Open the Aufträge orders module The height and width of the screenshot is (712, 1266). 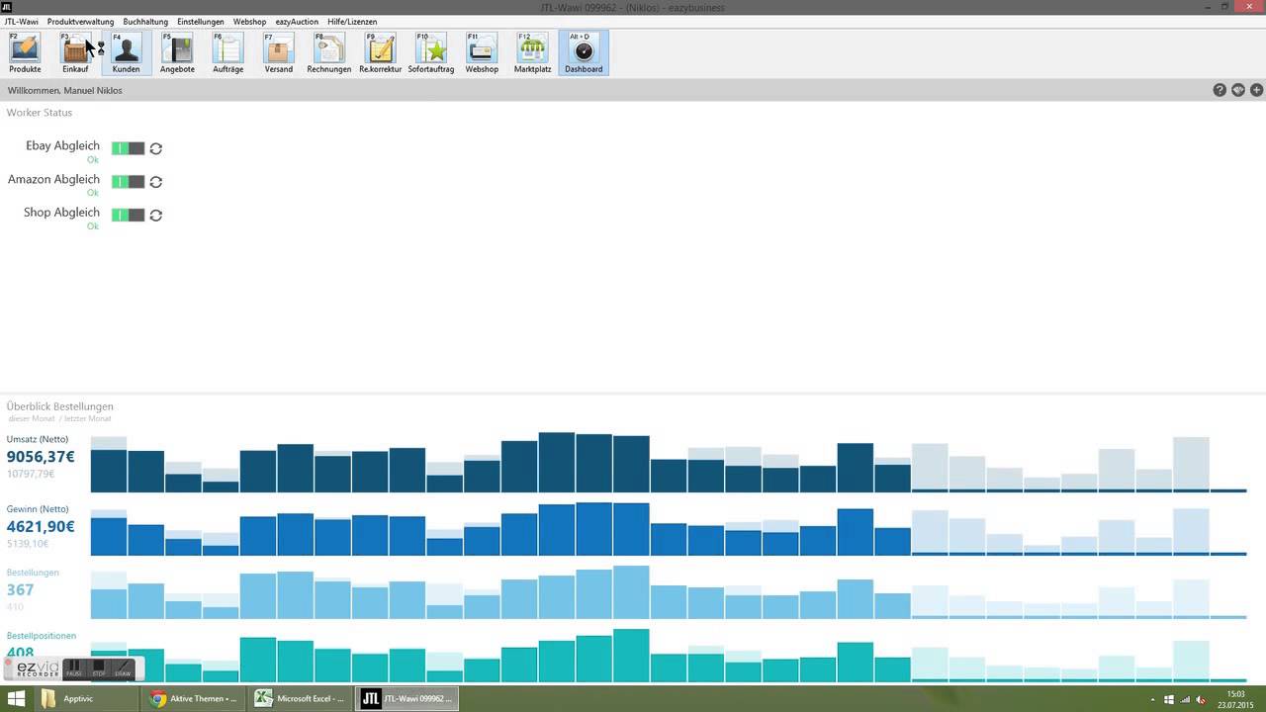[227, 53]
